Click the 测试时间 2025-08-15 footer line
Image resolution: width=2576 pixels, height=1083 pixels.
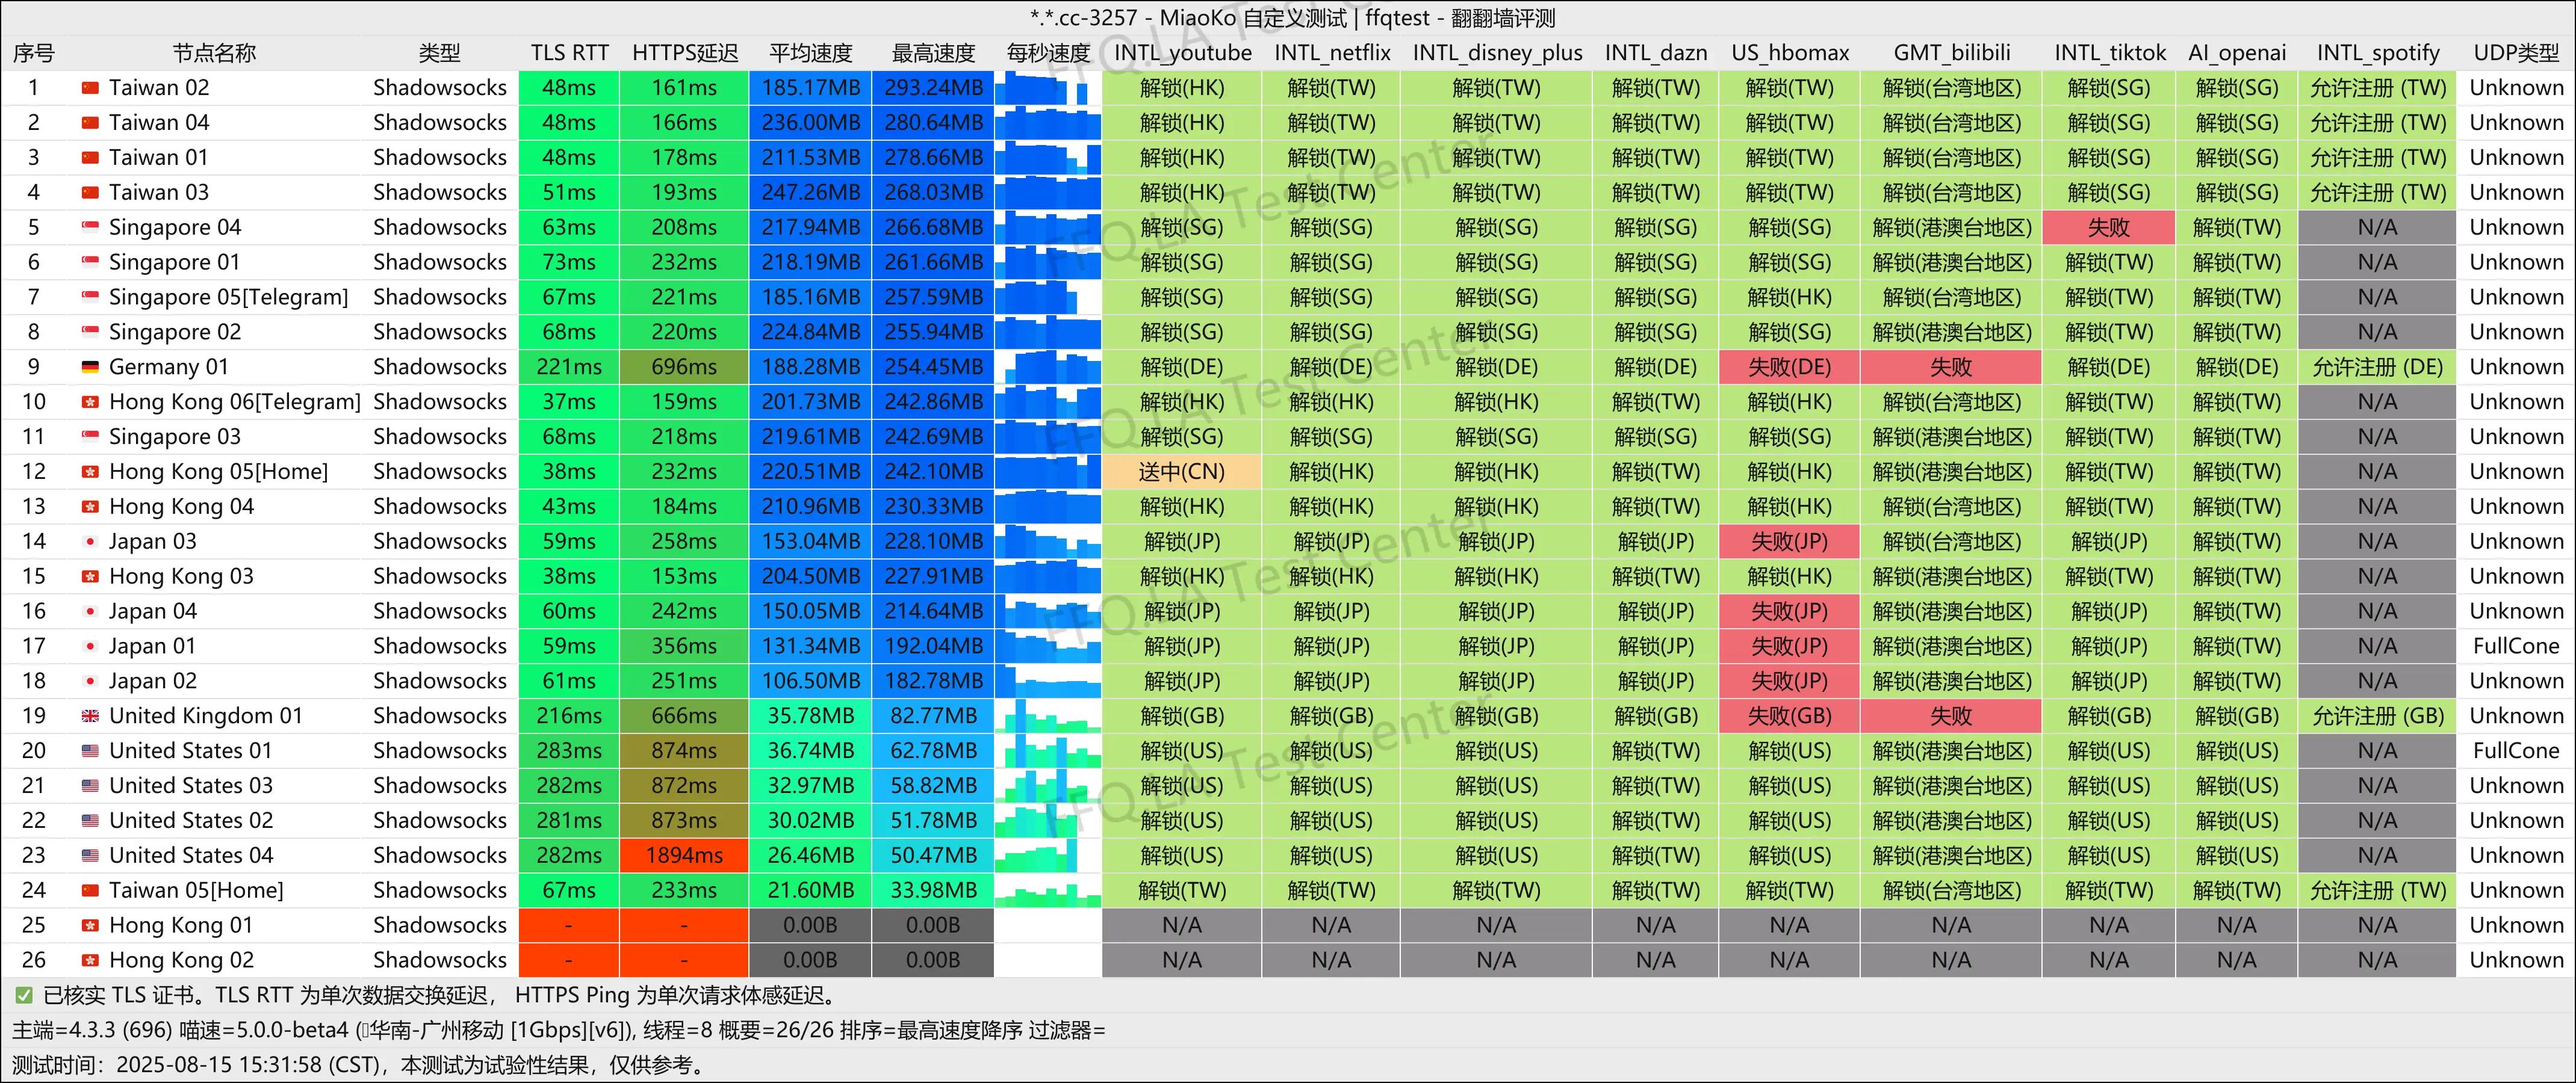(x=358, y=1065)
